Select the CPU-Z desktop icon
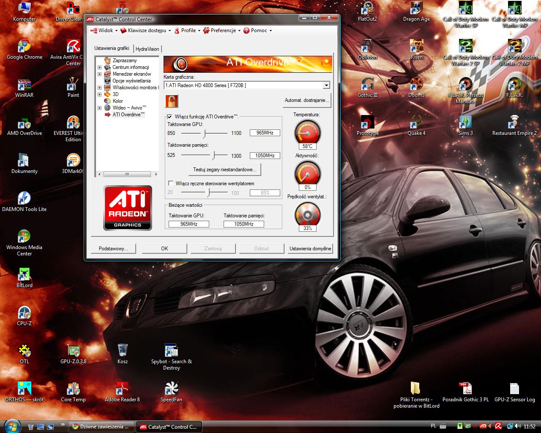The height and width of the screenshot is (433, 541). pyautogui.click(x=24, y=316)
